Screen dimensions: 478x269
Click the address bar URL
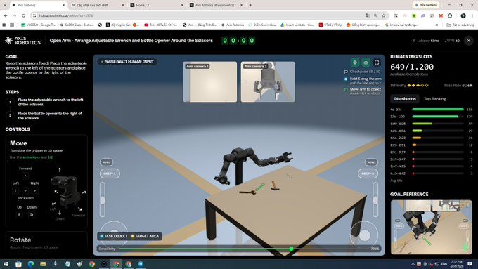[66, 15]
